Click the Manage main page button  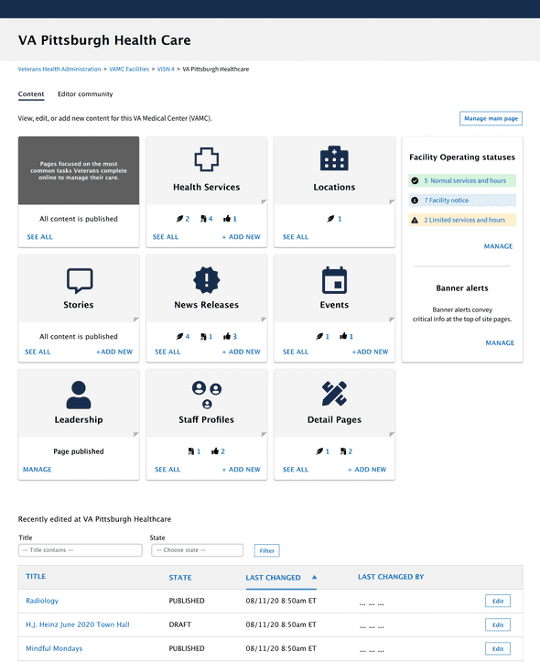[491, 119]
